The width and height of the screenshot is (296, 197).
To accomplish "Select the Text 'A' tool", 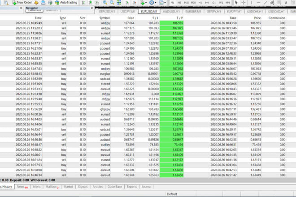I will pyautogui.click(x=286, y=2).
